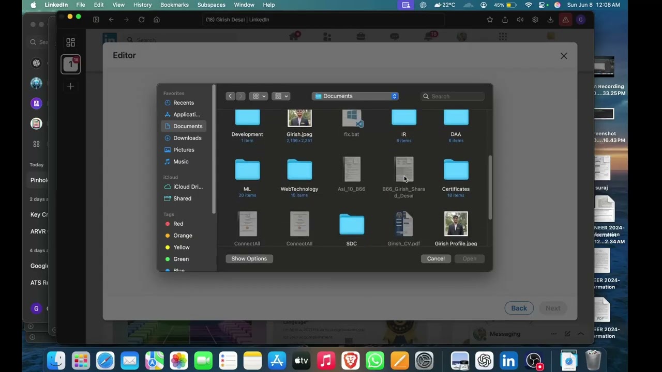Click the browser share icon
The width and height of the screenshot is (662, 372).
pyautogui.click(x=505, y=20)
